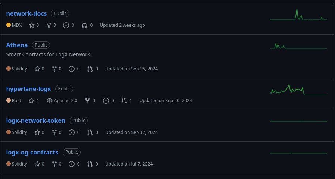Open the Athena repository link
This screenshot has width=335, height=179.
(17, 45)
